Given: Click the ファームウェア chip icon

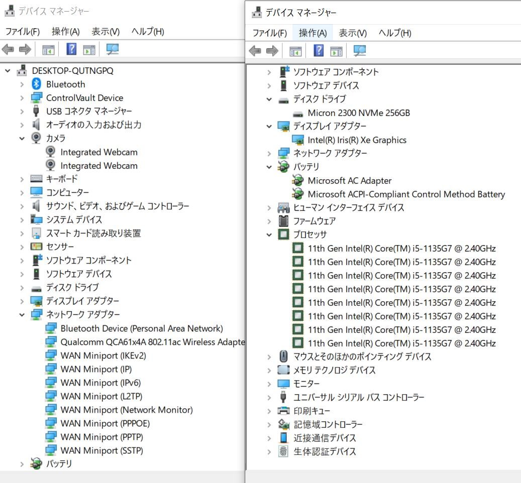Looking at the screenshot, I should pos(283,221).
